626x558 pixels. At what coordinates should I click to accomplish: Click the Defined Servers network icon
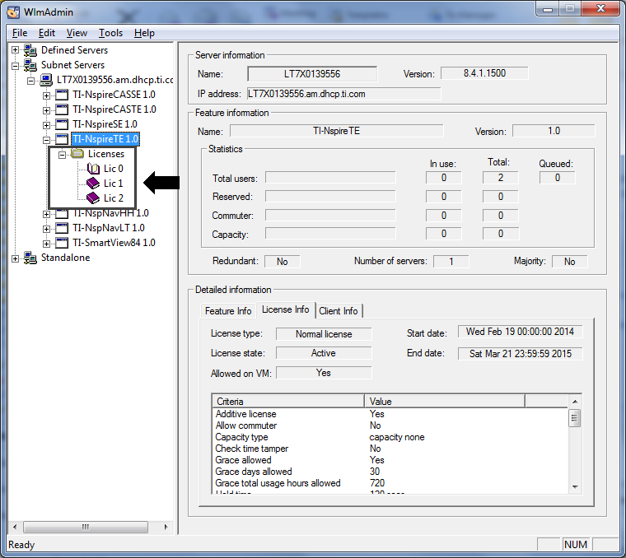pyautogui.click(x=30, y=50)
